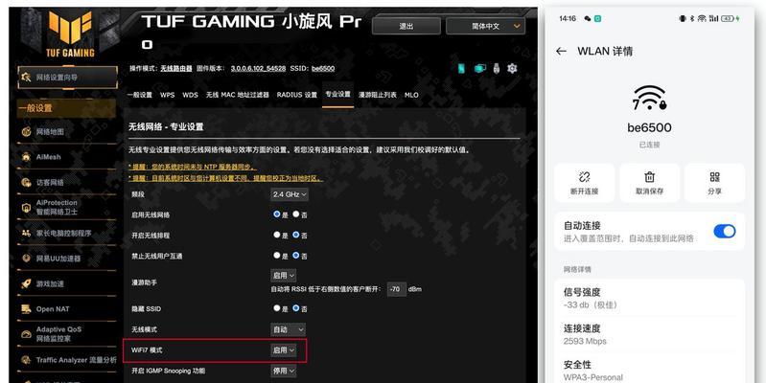Select 否 for 隐藏 SSID
The height and width of the screenshot is (383, 766).
296,308
